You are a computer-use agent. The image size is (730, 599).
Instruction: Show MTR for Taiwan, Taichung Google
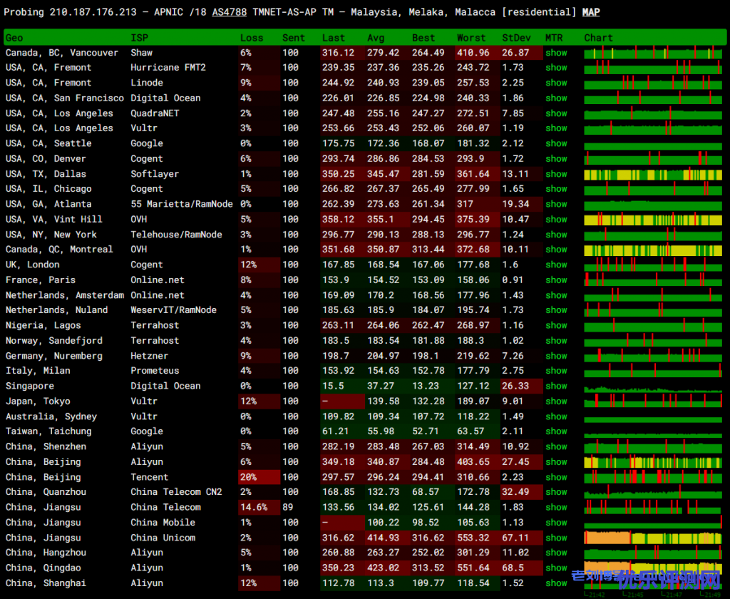click(556, 431)
